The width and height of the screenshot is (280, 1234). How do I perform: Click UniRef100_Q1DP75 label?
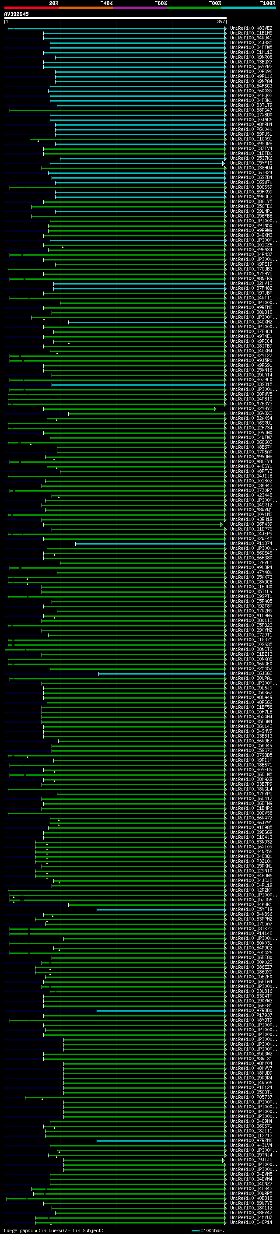point(251,529)
